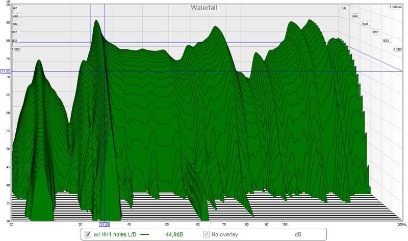Select the 333 time slice marker on right

(355, 16)
